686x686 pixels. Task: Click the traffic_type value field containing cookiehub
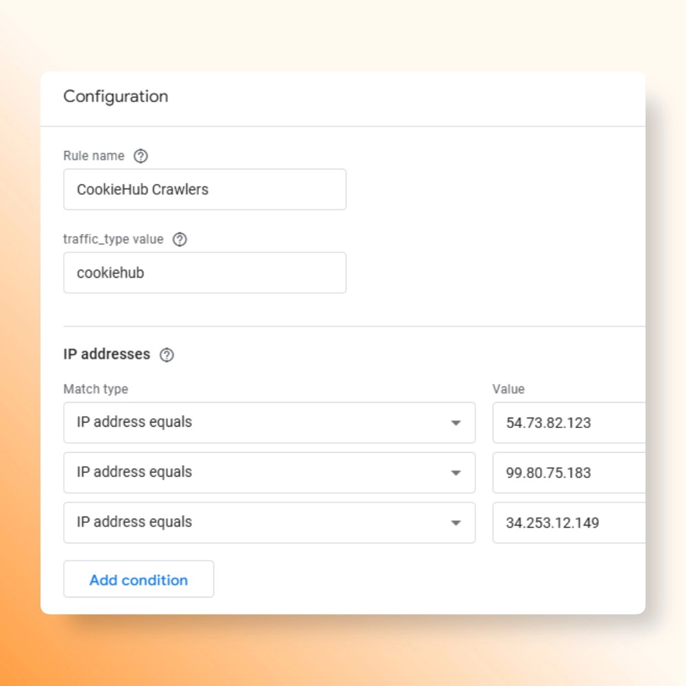204,273
